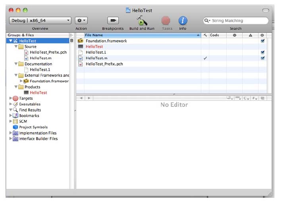The height and width of the screenshot is (203, 282).
Task: Click the editor counterpart button icon
Action: point(263,98)
